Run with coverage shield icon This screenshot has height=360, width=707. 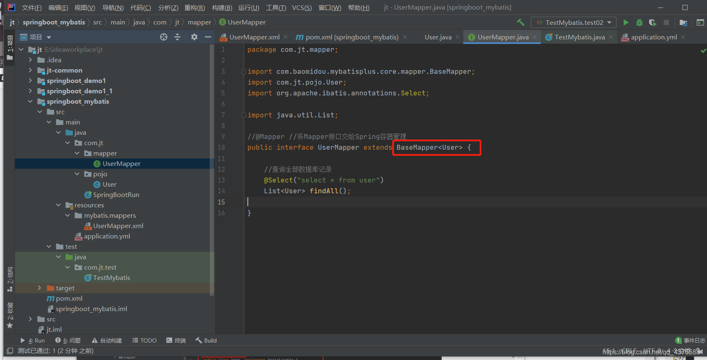point(653,22)
